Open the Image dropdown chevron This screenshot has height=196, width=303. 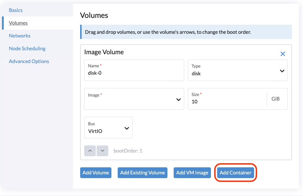(x=179, y=99)
